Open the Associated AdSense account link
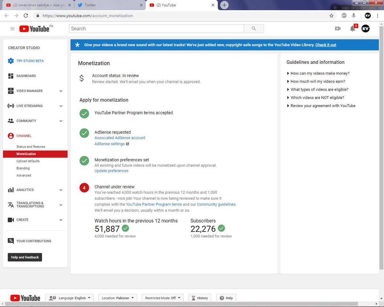The width and height of the screenshot is (384, 307). pos(120,138)
